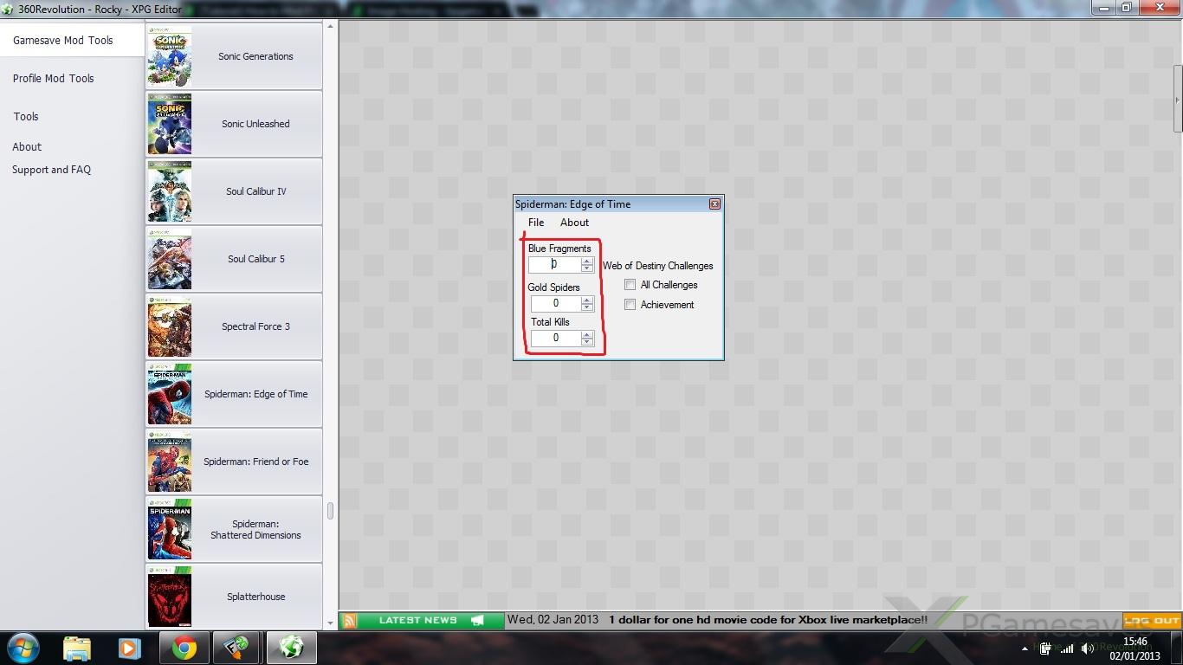1183x665 pixels.
Task: Select the Soul Calibur IV cover thumbnail
Action: tap(169, 191)
